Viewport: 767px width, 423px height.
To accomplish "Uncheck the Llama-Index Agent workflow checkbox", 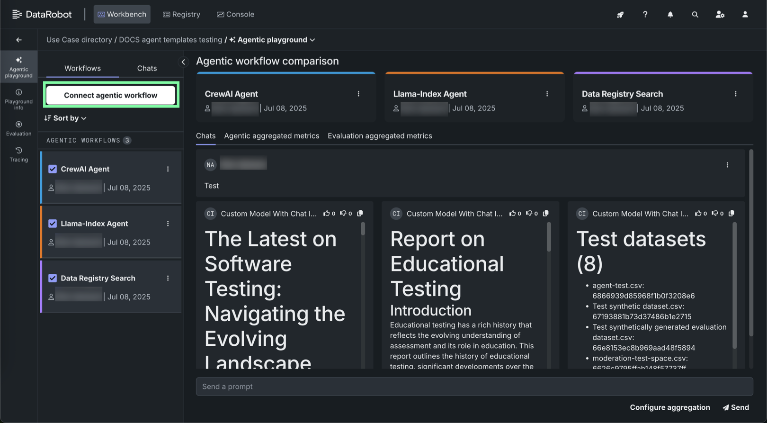I will 53,224.
